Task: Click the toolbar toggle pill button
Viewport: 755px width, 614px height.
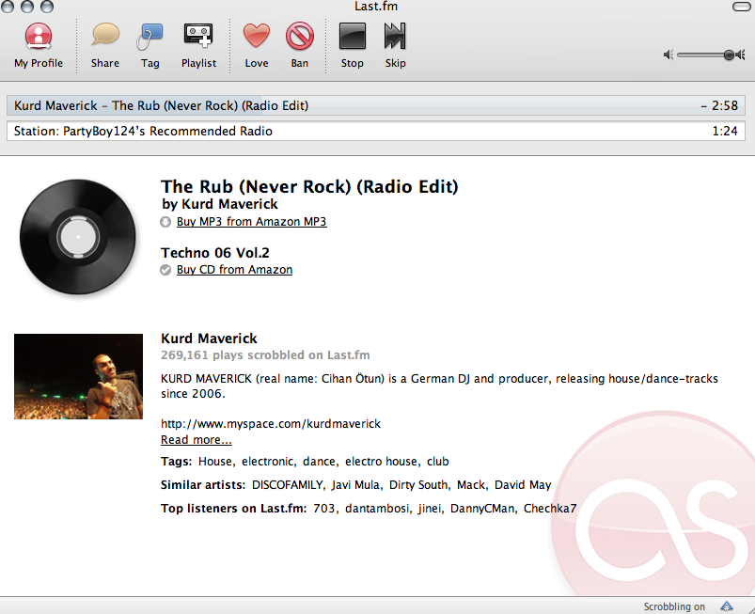Action: [741, 7]
